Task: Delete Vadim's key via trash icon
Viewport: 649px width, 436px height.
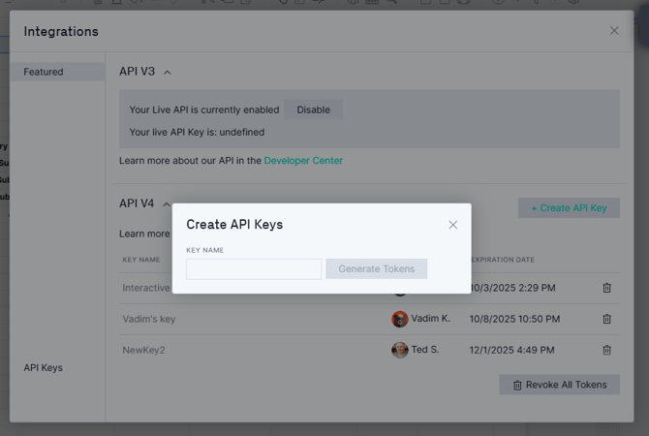Action: tap(606, 319)
